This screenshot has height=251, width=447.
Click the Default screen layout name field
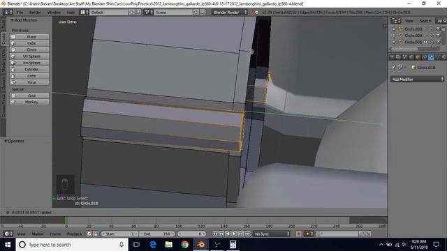(x=109, y=13)
